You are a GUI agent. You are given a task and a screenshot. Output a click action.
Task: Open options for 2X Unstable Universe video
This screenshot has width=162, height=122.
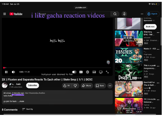coord(158,100)
